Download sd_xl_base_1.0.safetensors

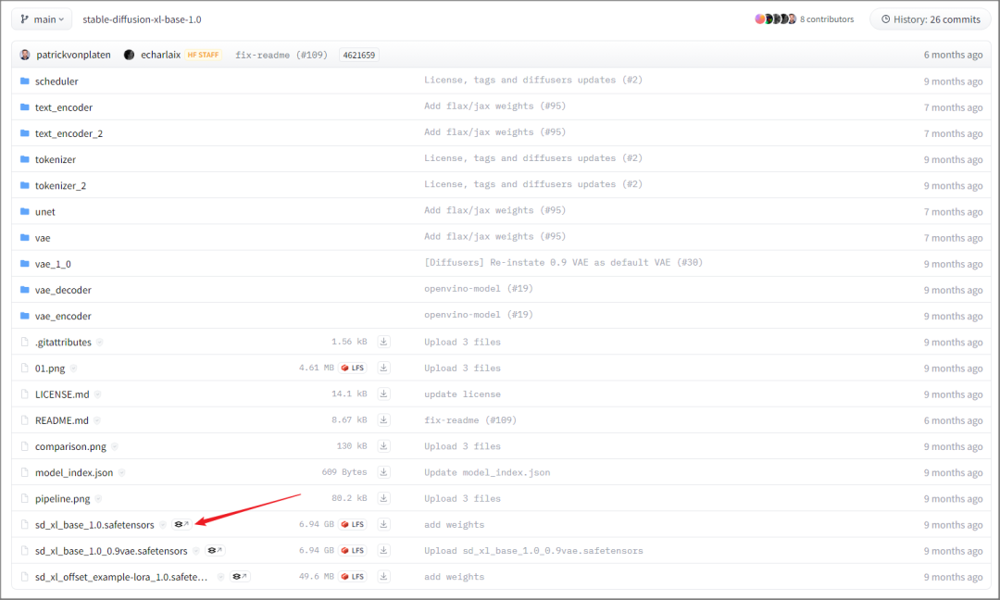[383, 525]
